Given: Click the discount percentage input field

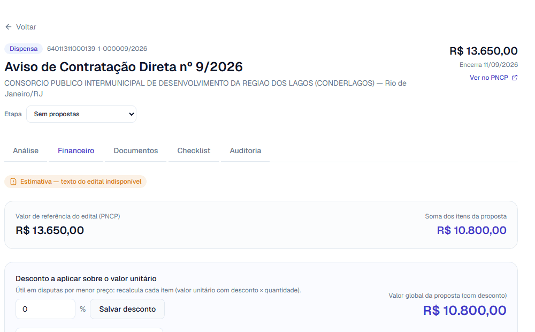Looking at the screenshot, I should point(45,309).
